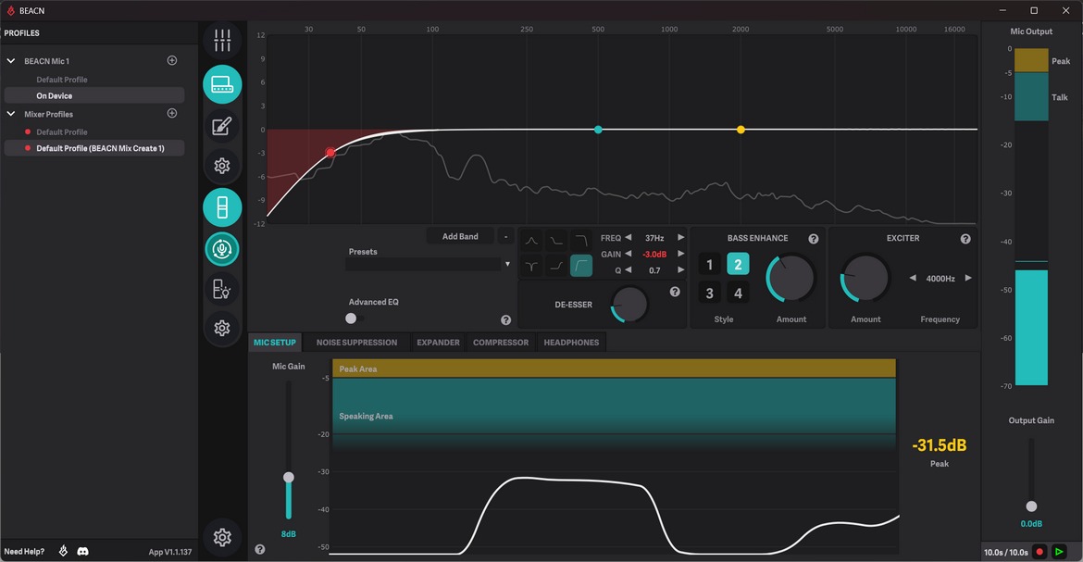1083x562 pixels.
Task: Increase FREQ with its right arrow
Action: 681,238
